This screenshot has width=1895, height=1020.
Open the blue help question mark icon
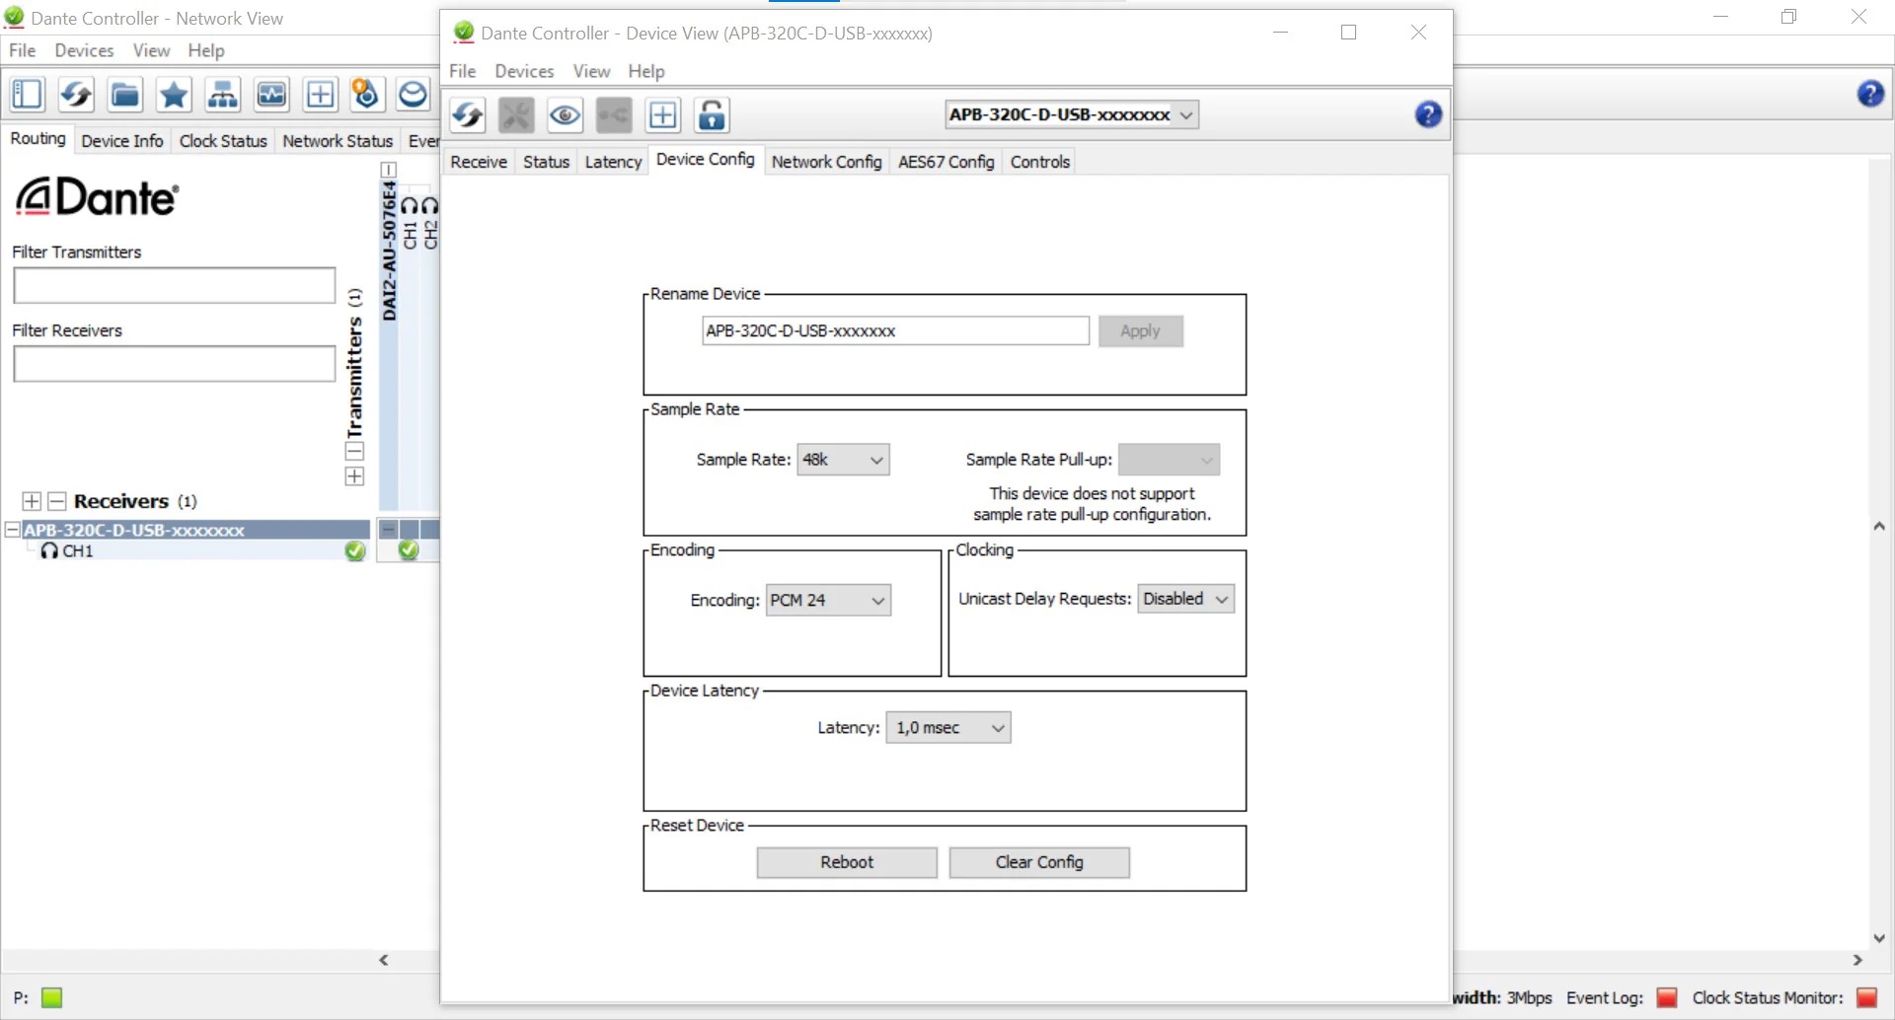(1427, 115)
